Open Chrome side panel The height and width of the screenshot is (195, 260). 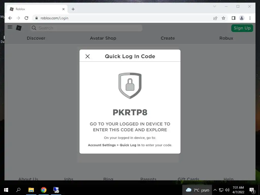[234, 18]
